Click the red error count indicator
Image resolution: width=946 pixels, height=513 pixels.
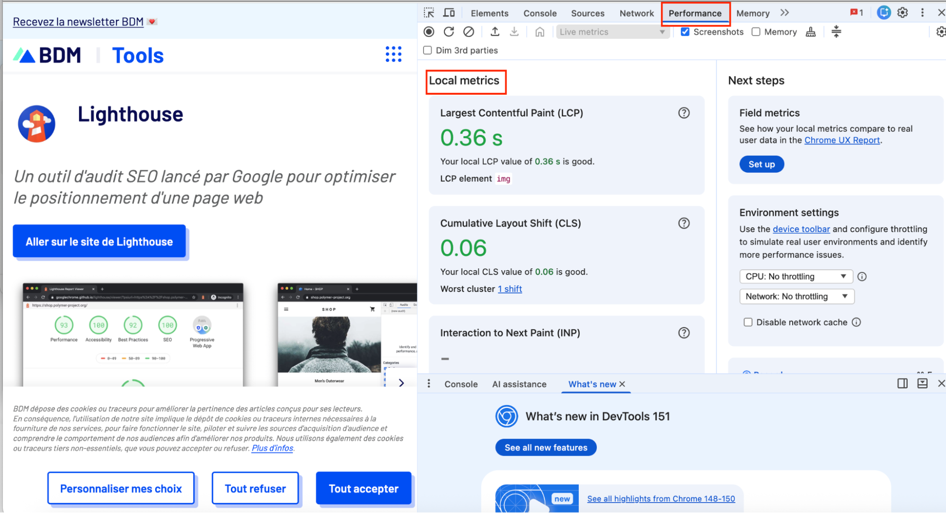857,13
